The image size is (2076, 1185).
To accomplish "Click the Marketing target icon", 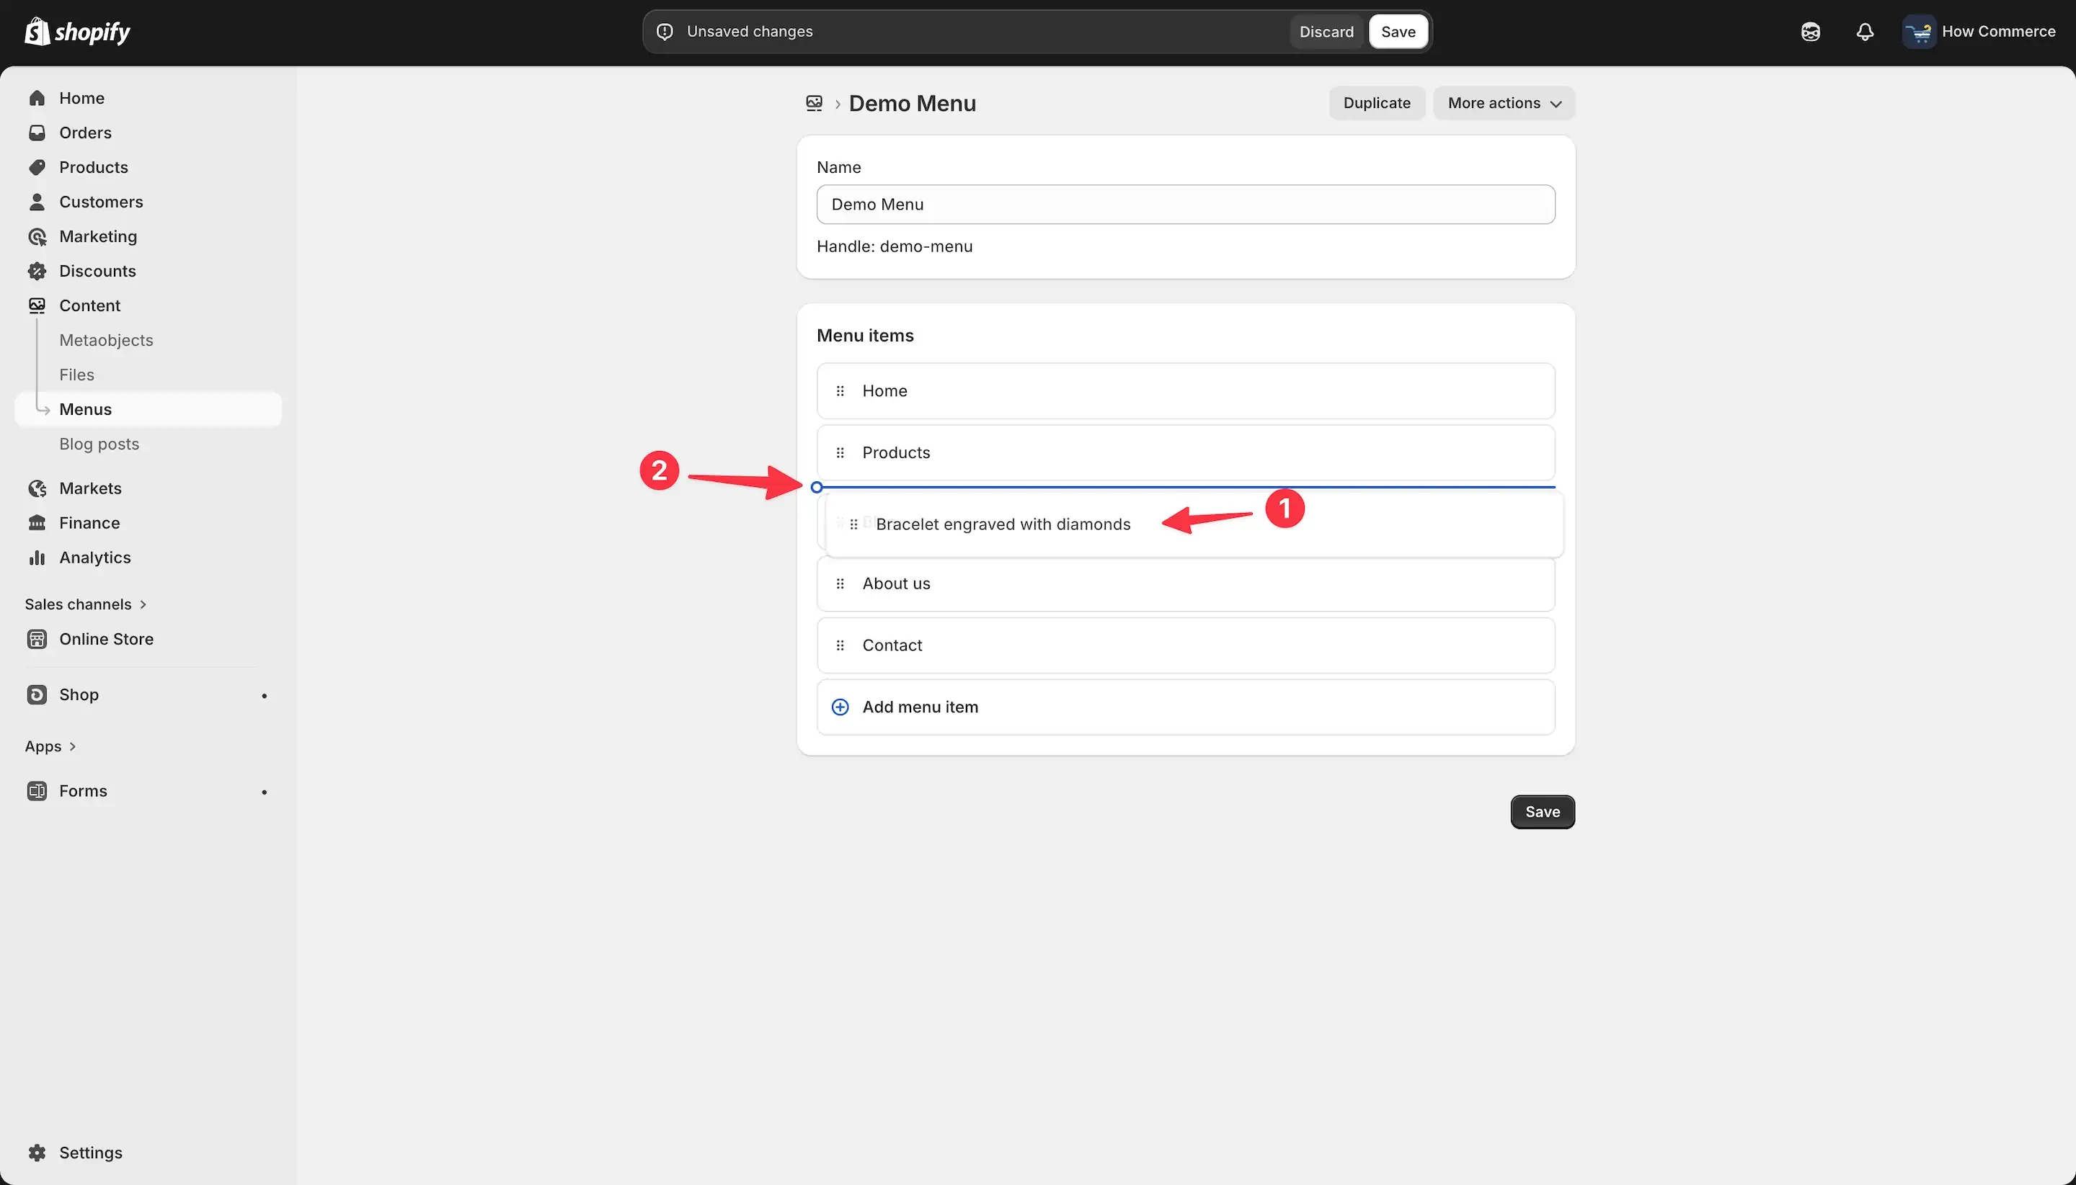I will click(37, 237).
